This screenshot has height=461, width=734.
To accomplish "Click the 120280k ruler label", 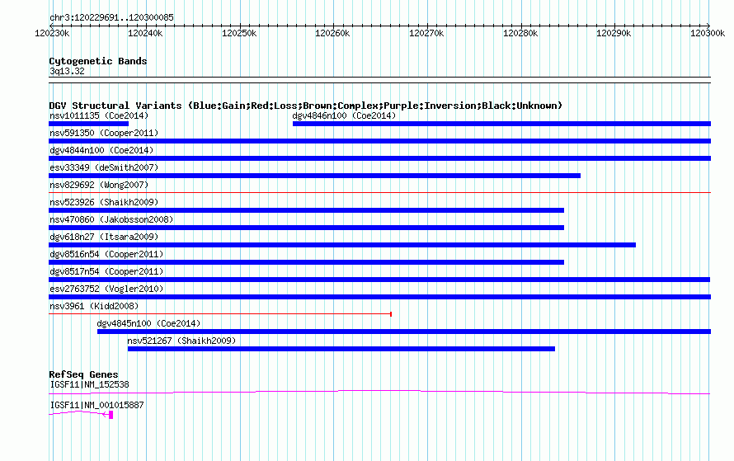I will 520,33.
